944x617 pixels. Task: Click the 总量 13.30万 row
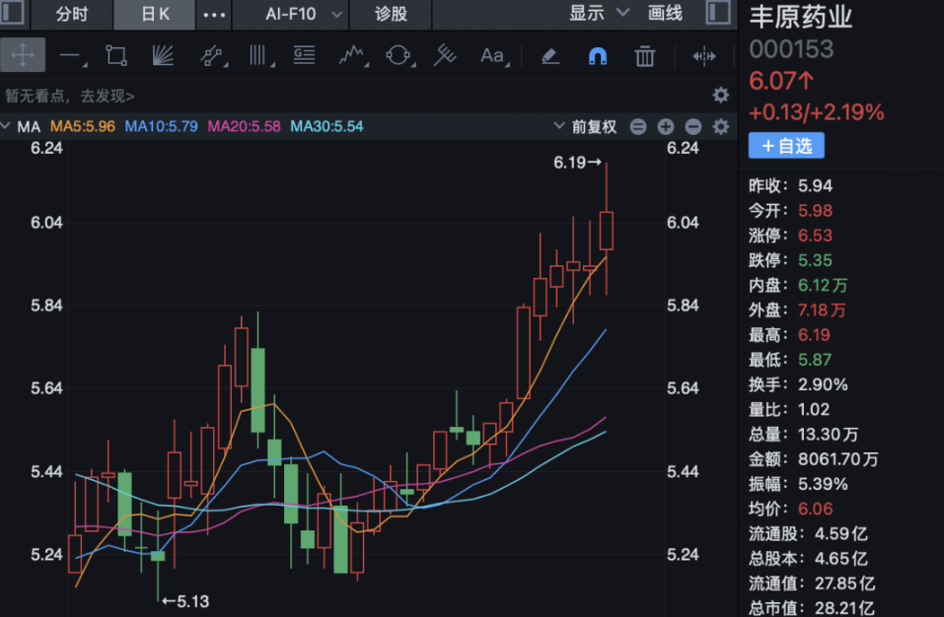pos(804,435)
